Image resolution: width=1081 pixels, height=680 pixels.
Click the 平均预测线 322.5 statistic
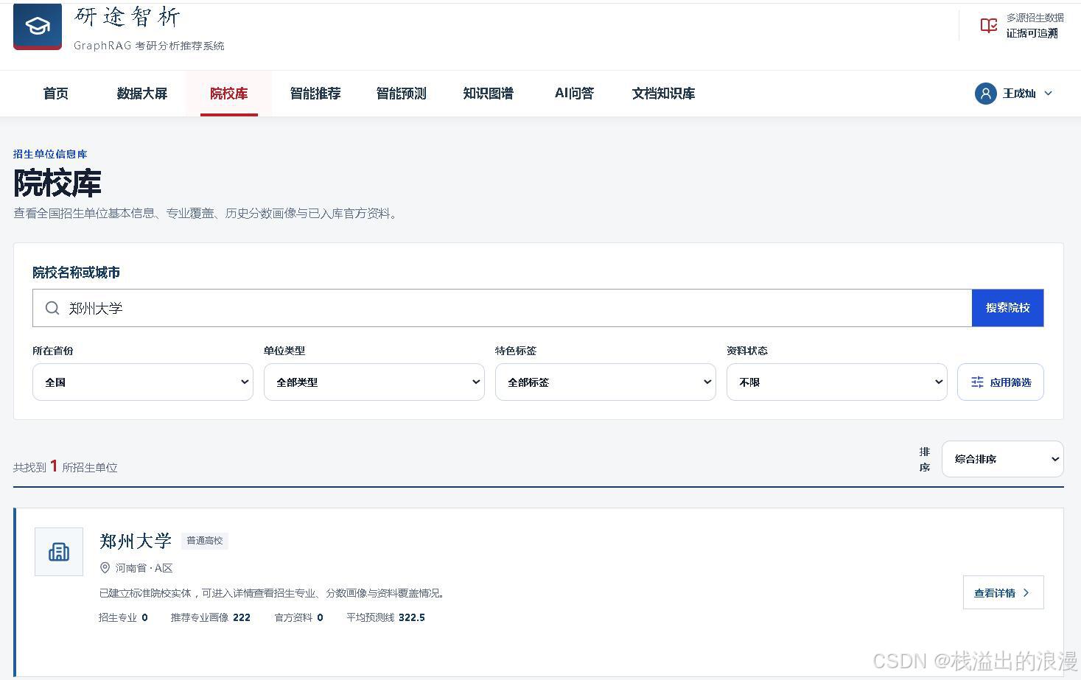(x=386, y=617)
